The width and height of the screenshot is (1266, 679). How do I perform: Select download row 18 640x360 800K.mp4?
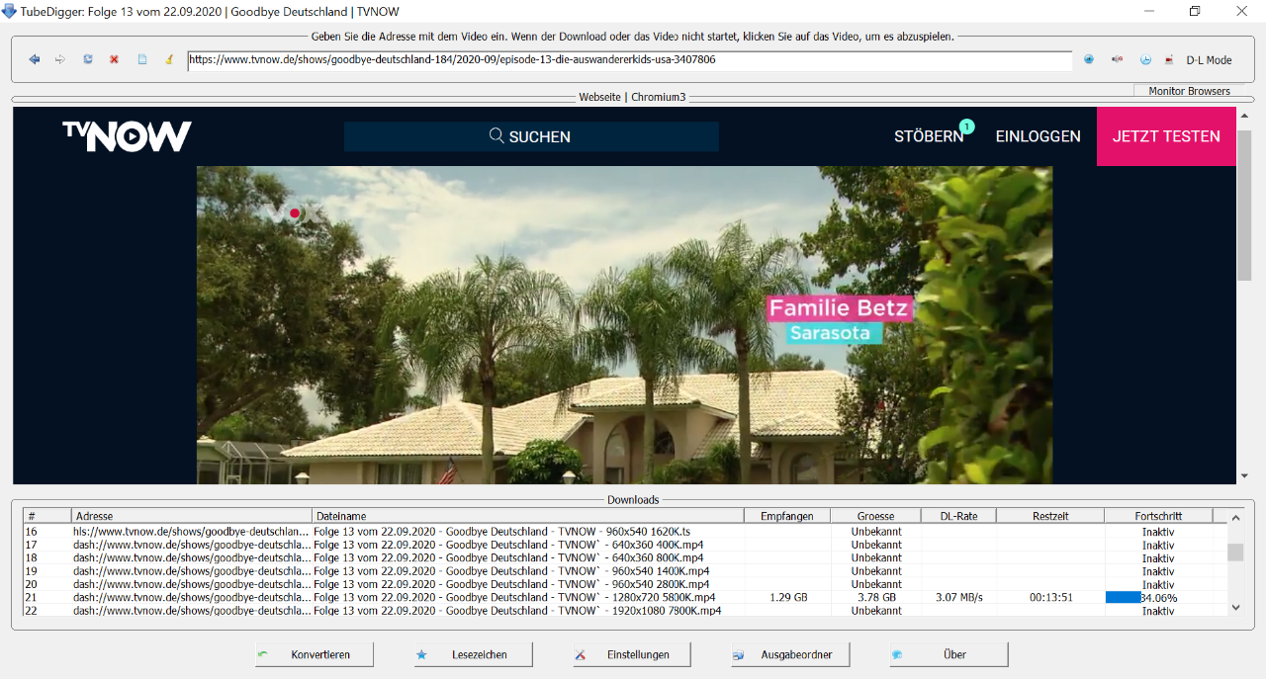(x=625, y=558)
